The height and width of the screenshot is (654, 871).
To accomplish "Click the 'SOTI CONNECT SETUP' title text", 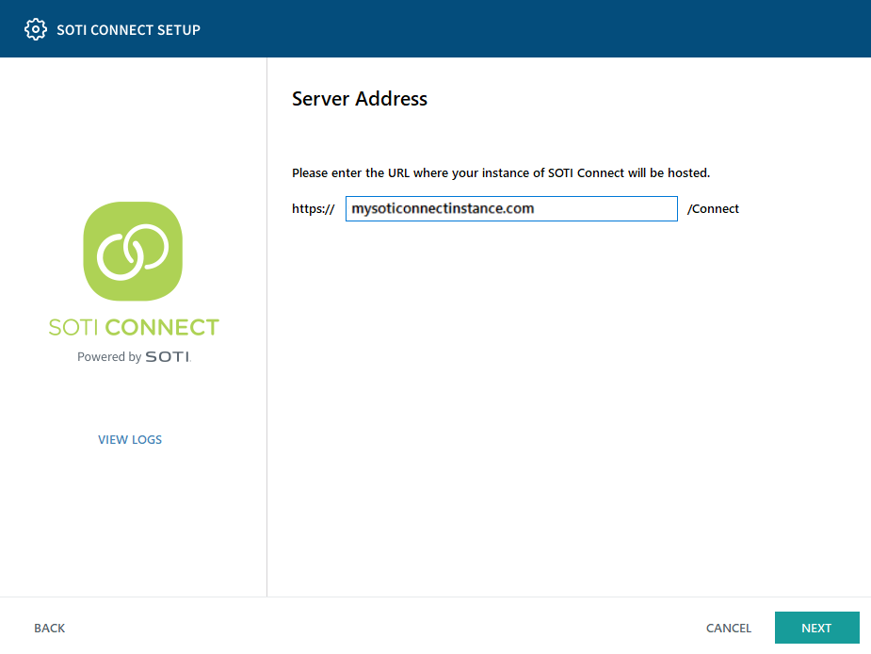I will (128, 30).
